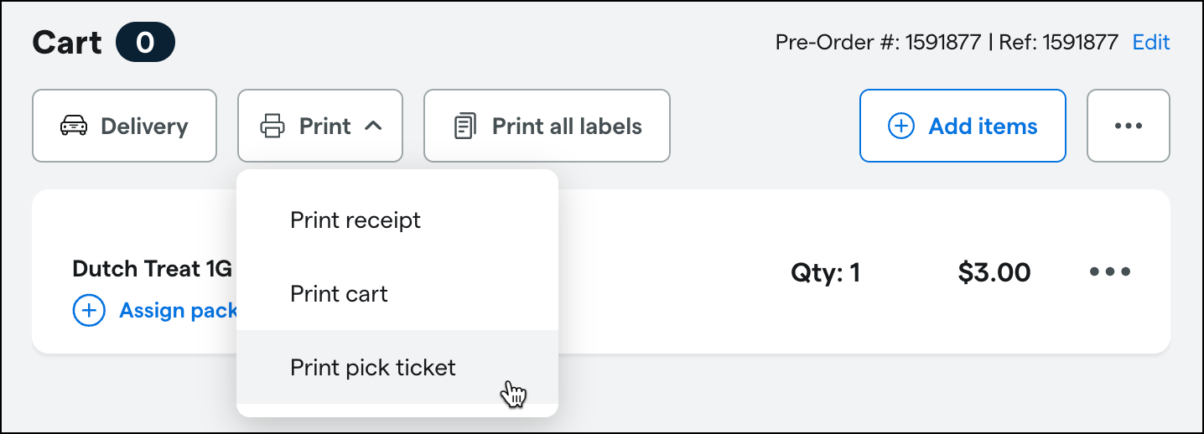The image size is (1204, 434).
Task: Choose Print cart menu option
Action: point(339,294)
